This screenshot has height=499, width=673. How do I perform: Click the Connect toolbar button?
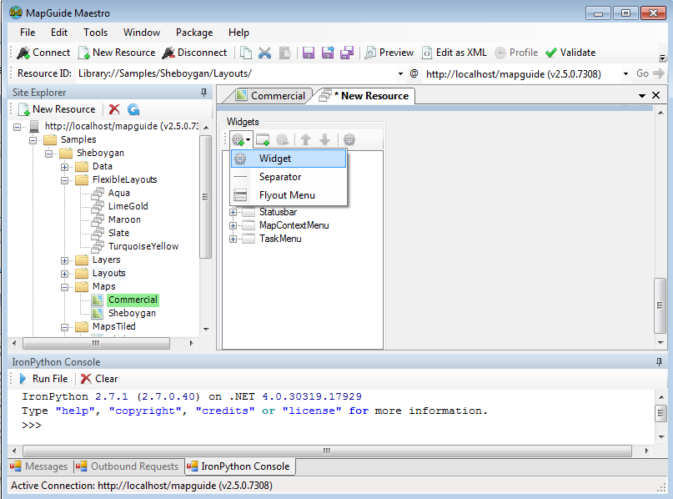pos(43,53)
